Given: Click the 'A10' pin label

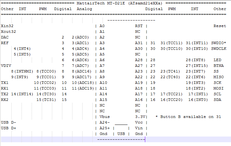Looking at the screenshot, I should pos(103,83).
